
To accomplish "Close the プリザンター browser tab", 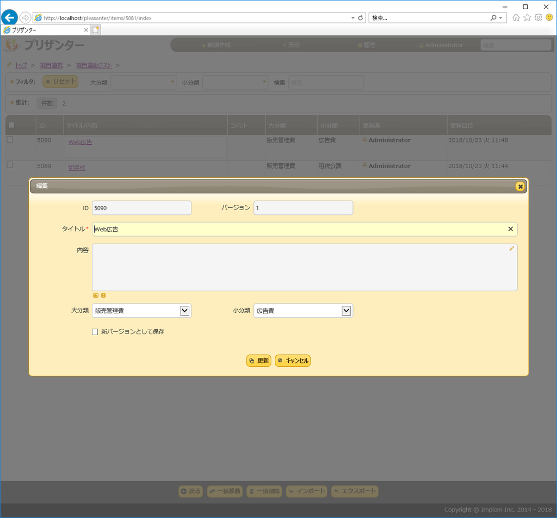I will [x=85, y=30].
